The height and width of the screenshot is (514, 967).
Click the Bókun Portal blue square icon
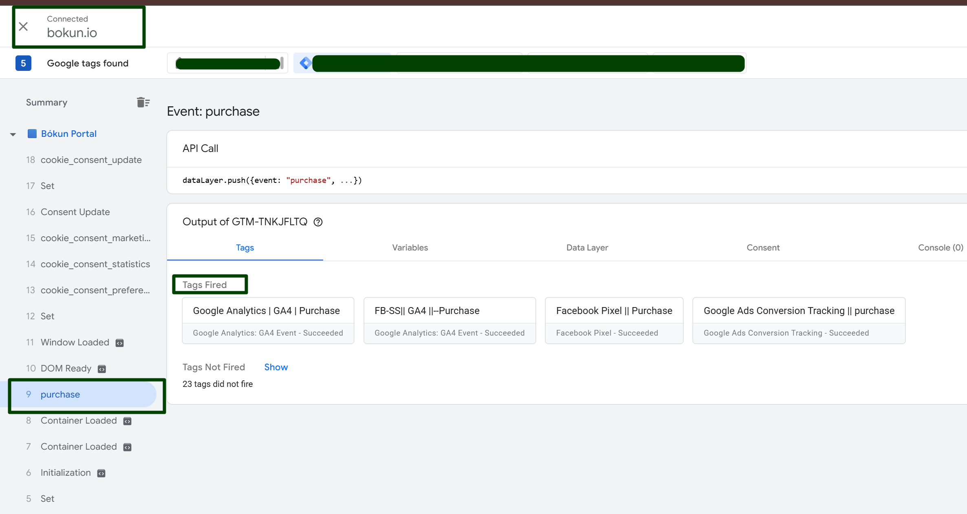pyautogui.click(x=32, y=134)
